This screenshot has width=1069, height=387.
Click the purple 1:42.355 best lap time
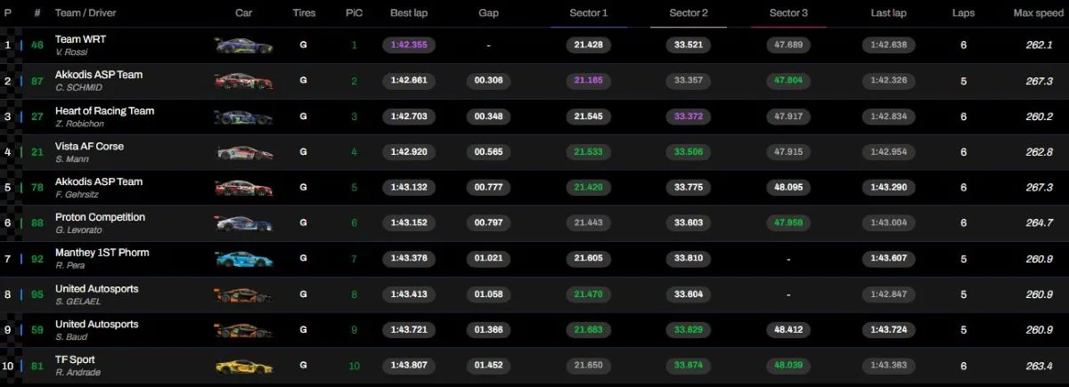tap(412, 44)
